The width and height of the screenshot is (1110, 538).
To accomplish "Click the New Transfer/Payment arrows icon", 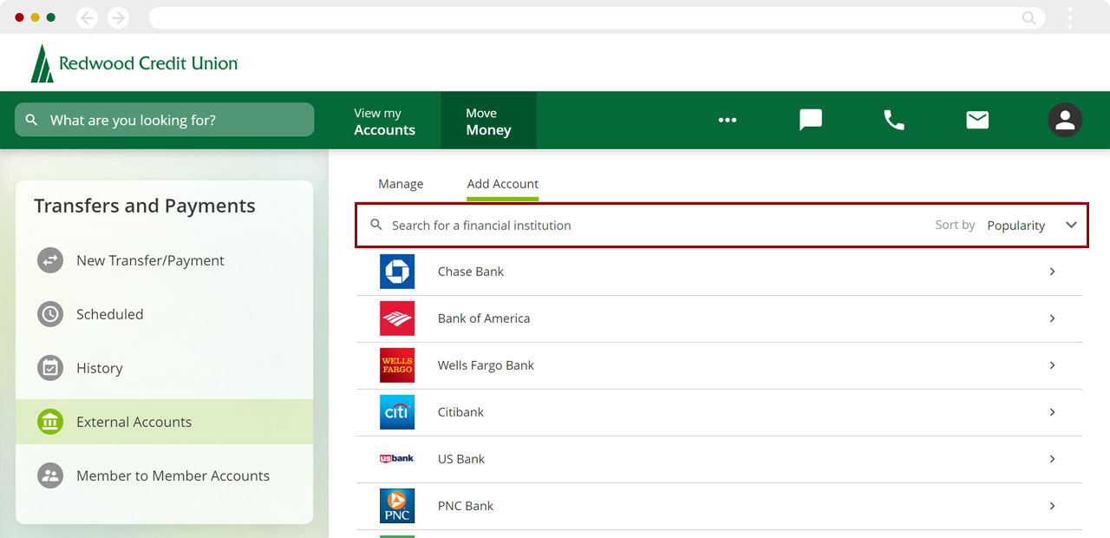I will click(50, 260).
